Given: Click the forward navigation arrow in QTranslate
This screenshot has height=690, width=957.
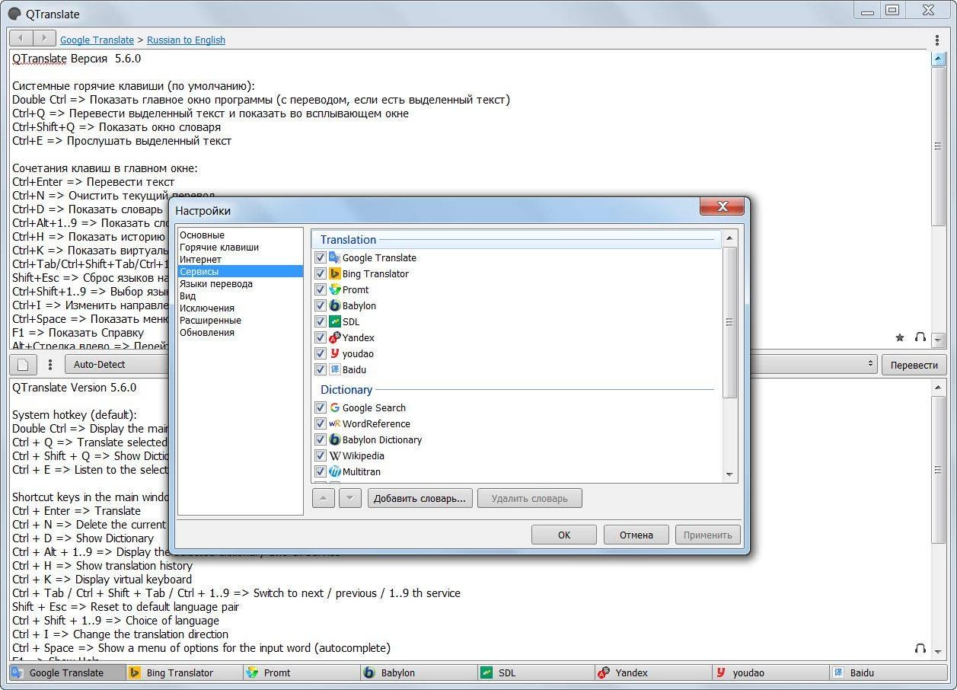Looking at the screenshot, I should (x=45, y=38).
